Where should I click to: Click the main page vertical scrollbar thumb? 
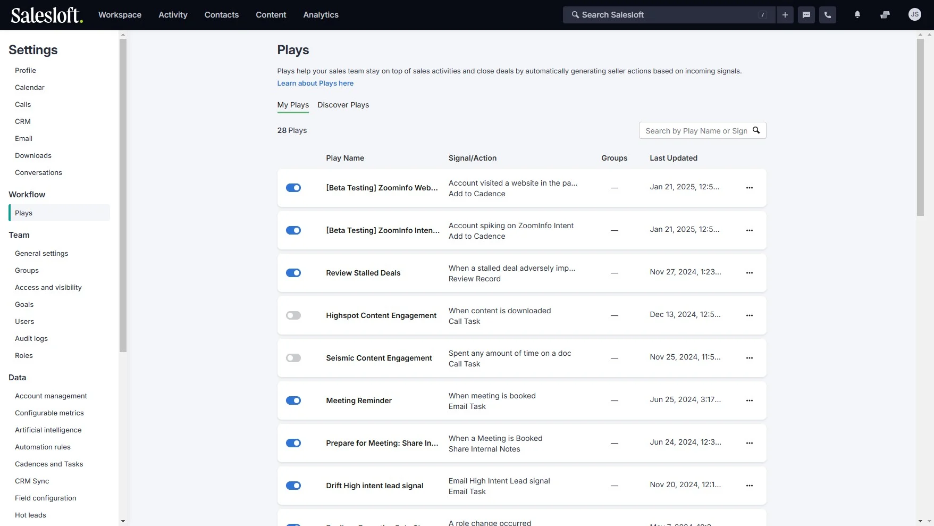pos(920,127)
